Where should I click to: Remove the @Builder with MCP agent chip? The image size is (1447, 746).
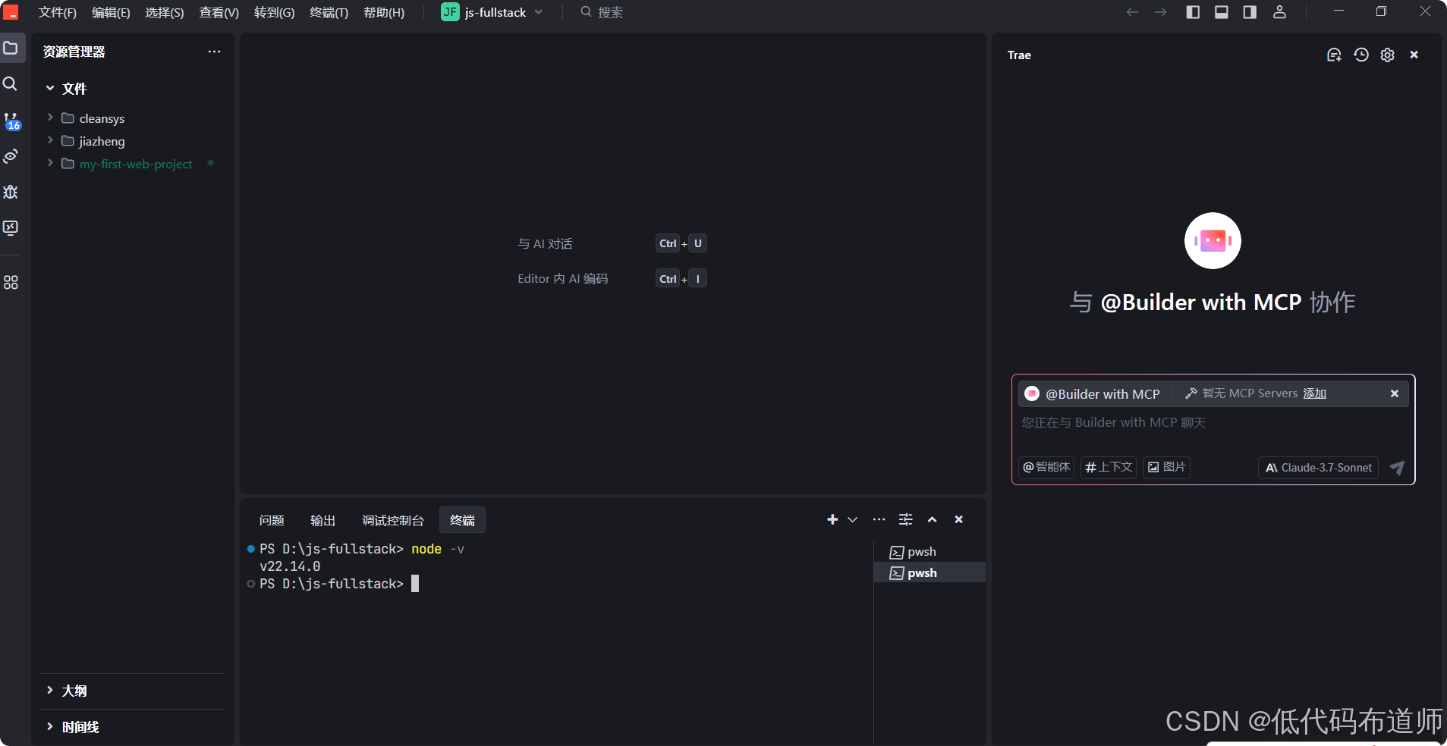(x=1395, y=393)
